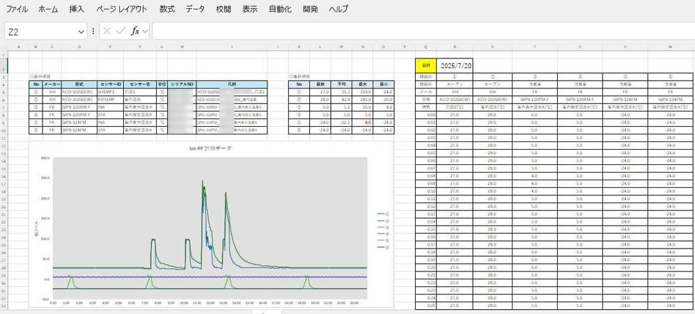Select the メーカー header cell
The image size is (695, 314).
[x=52, y=84]
